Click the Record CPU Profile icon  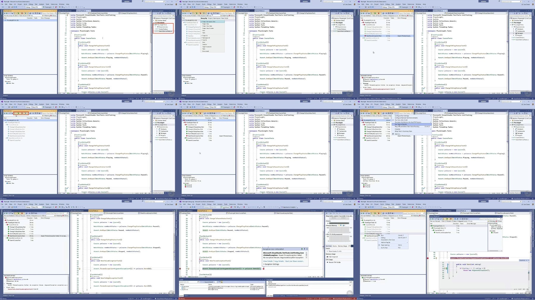coord(327,262)
